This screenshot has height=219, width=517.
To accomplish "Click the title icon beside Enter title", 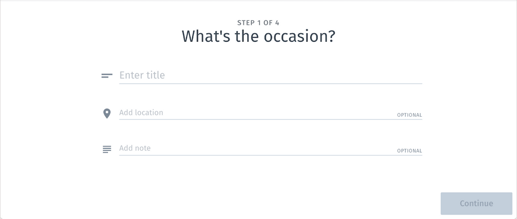I will [x=107, y=75].
